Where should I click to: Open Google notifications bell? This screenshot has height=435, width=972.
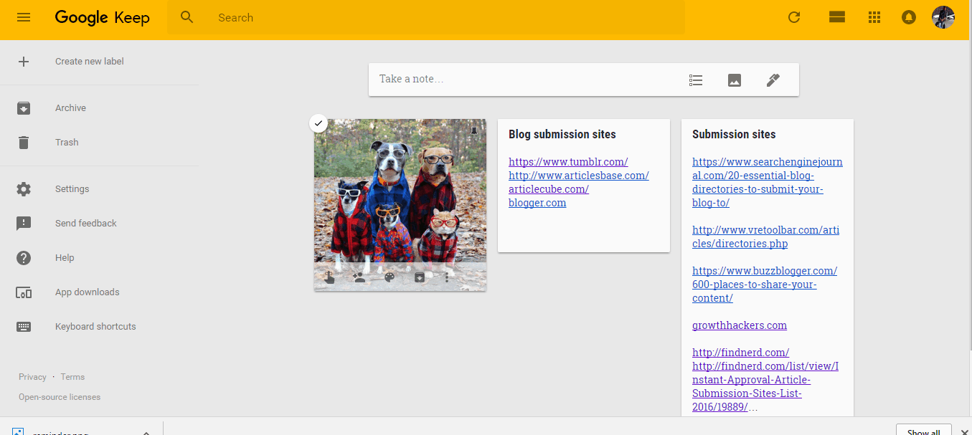(x=908, y=17)
